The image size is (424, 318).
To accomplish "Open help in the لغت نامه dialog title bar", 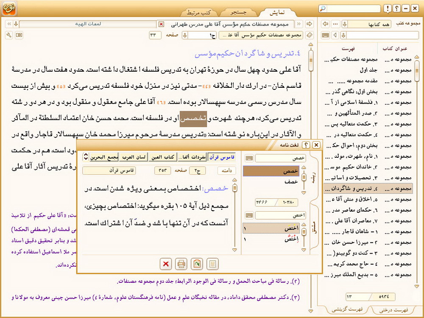I will 307,145.
